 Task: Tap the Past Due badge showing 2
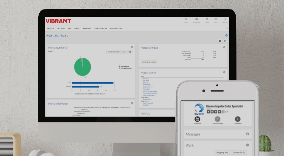coord(238,119)
